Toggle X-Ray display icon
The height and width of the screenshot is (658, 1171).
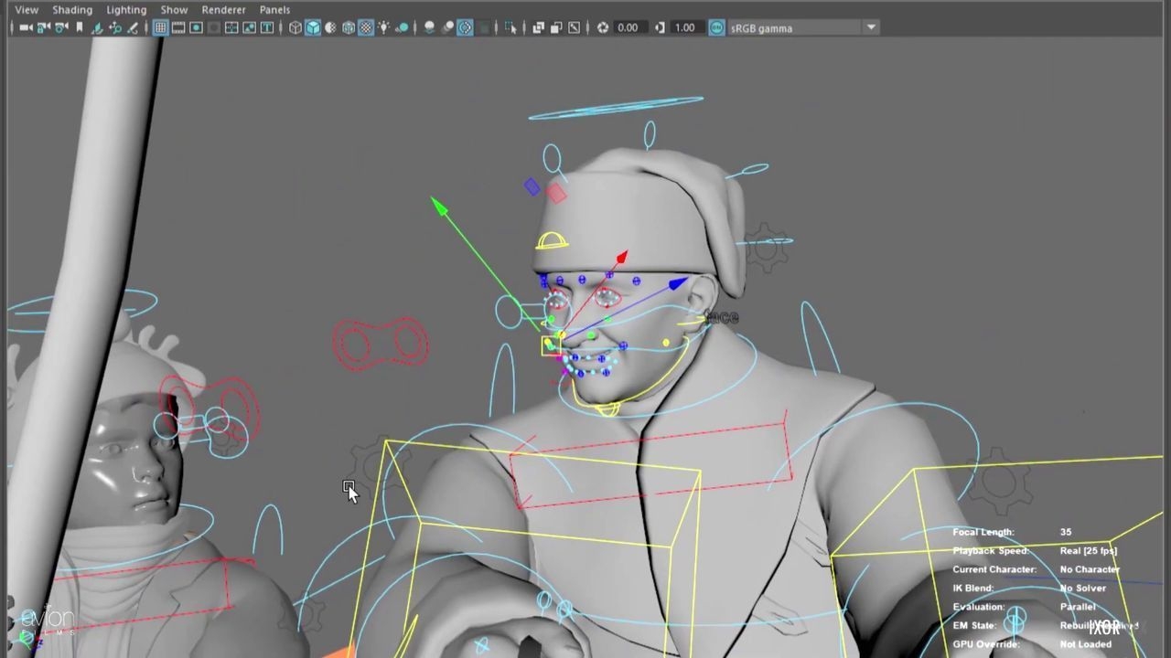(538, 27)
